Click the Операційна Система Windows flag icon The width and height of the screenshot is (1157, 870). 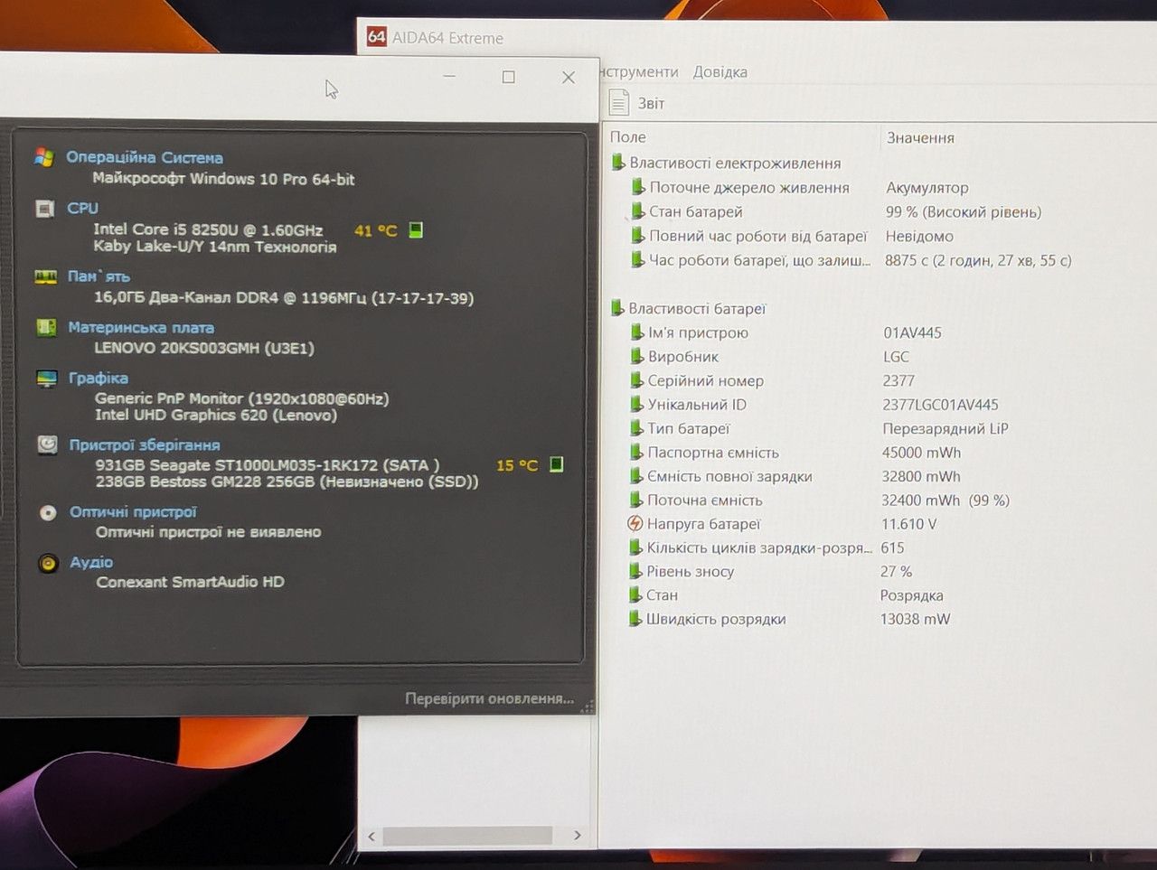pos(43,157)
